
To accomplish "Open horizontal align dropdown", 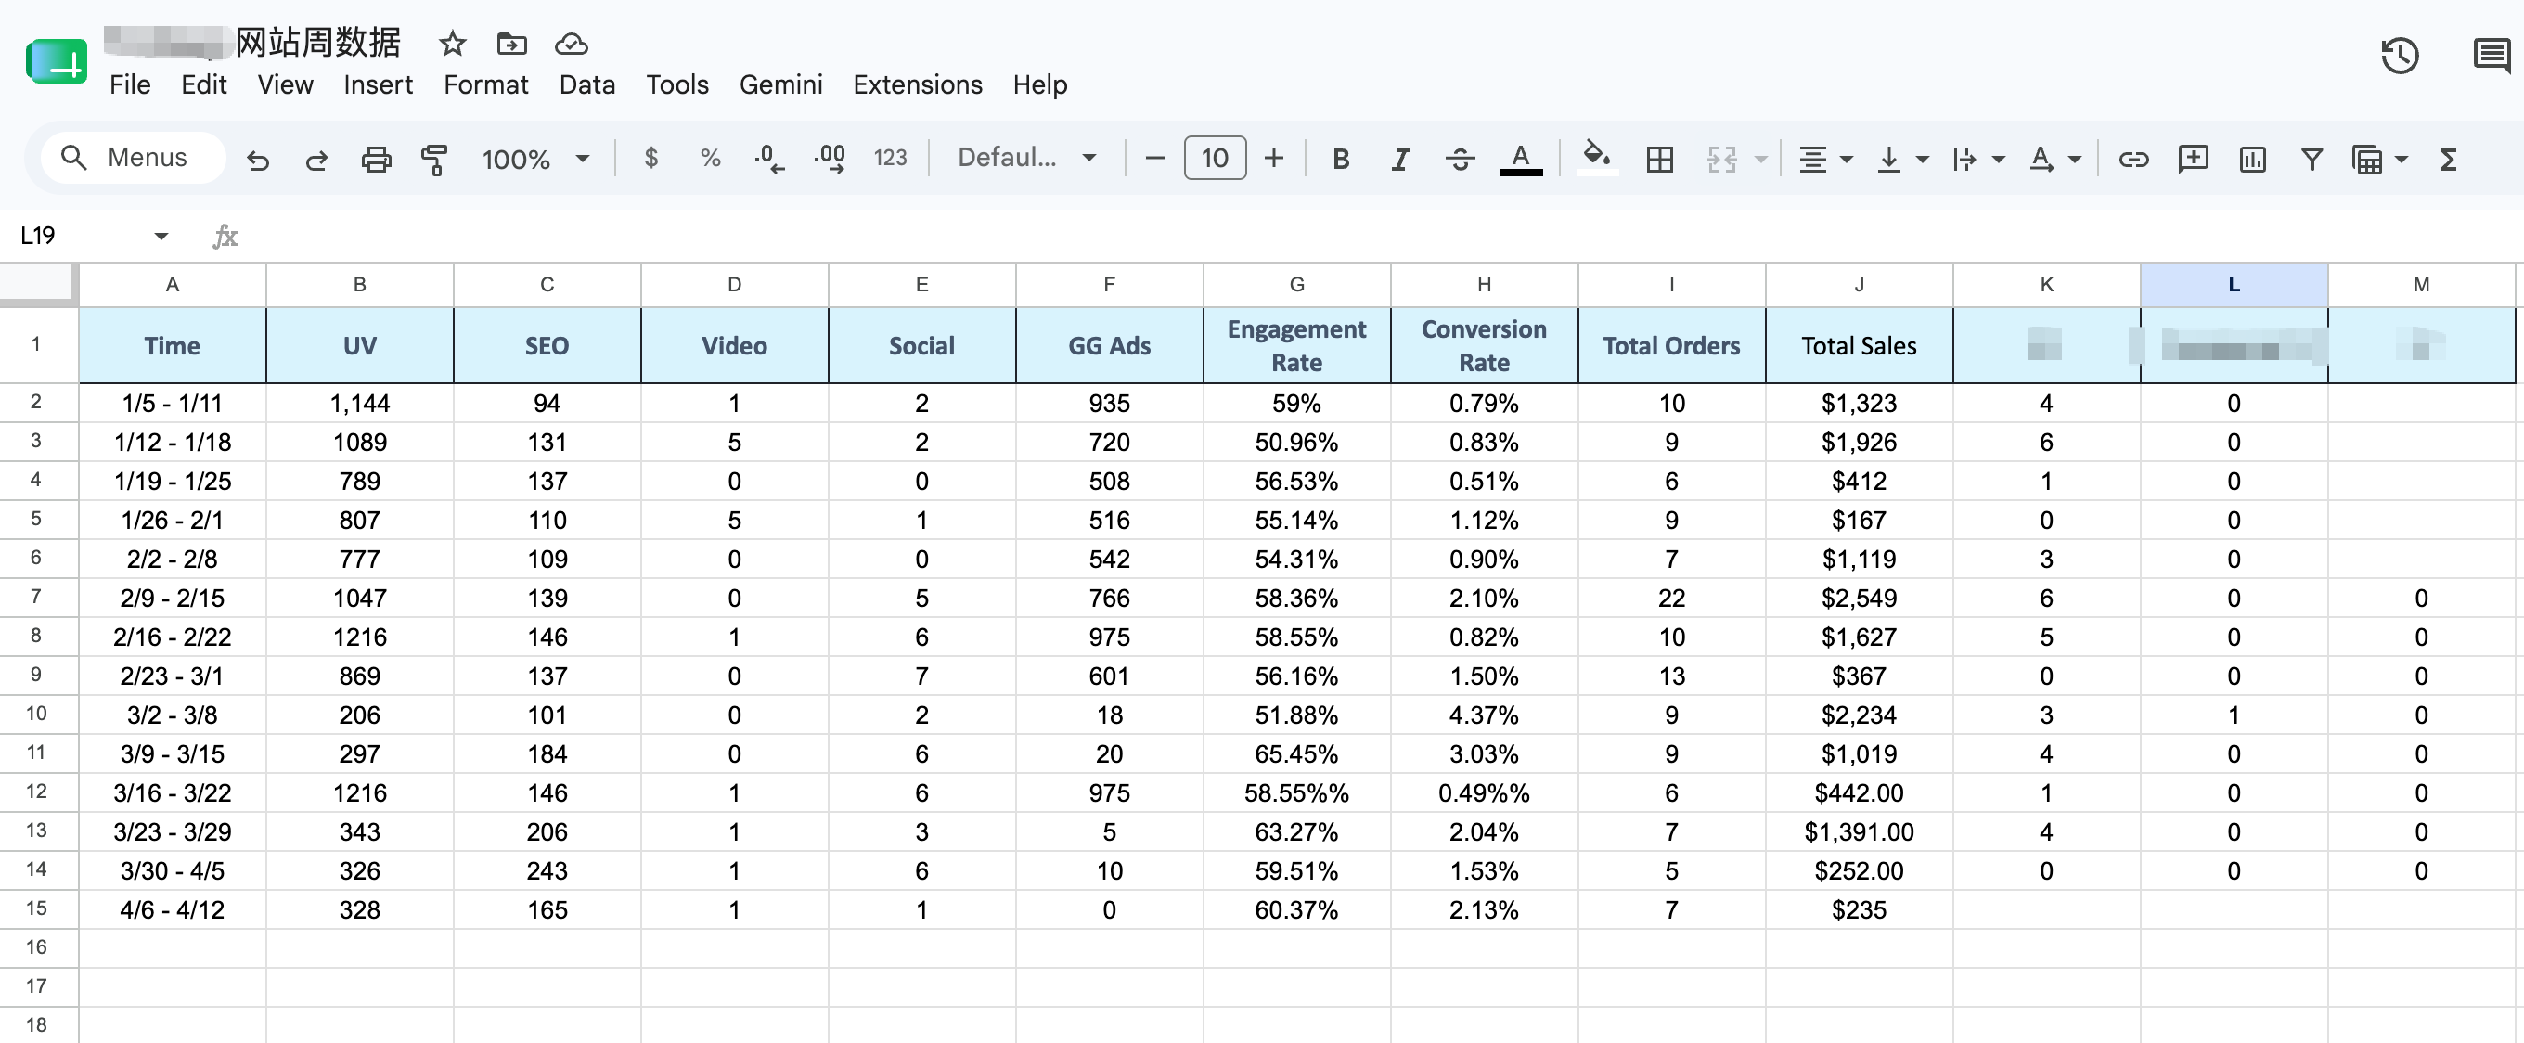I will coord(1825,159).
